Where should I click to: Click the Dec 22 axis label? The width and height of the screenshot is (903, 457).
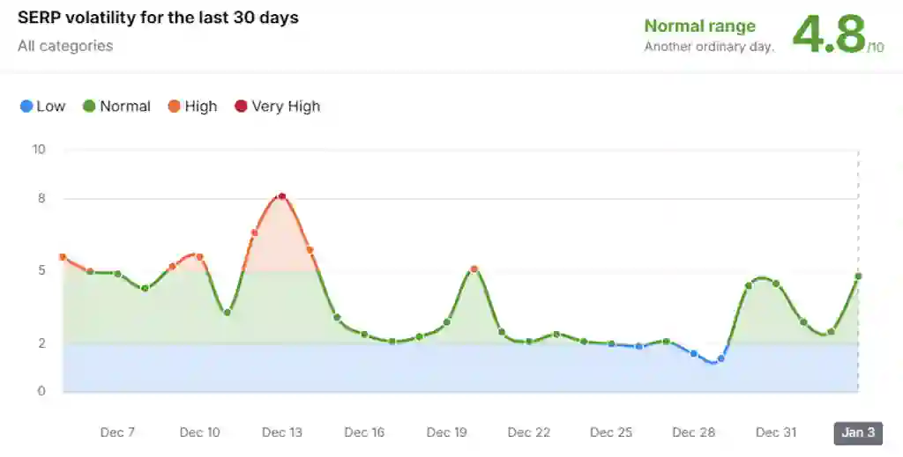click(529, 432)
